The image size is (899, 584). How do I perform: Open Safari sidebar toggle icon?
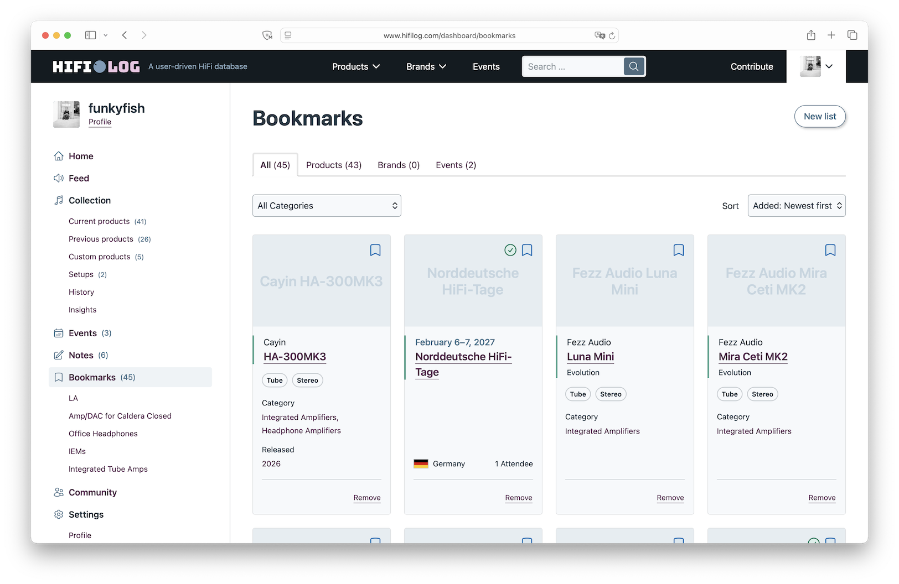point(91,35)
